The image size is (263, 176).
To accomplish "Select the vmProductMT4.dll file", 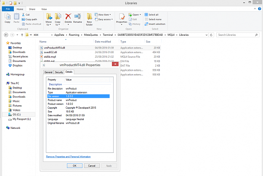I will [100, 48].
